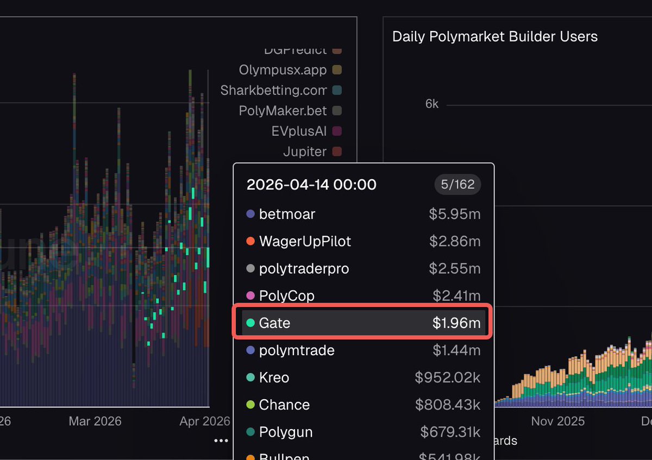
Task: Click the betmoar blue dot marker
Action: click(250, 214)
